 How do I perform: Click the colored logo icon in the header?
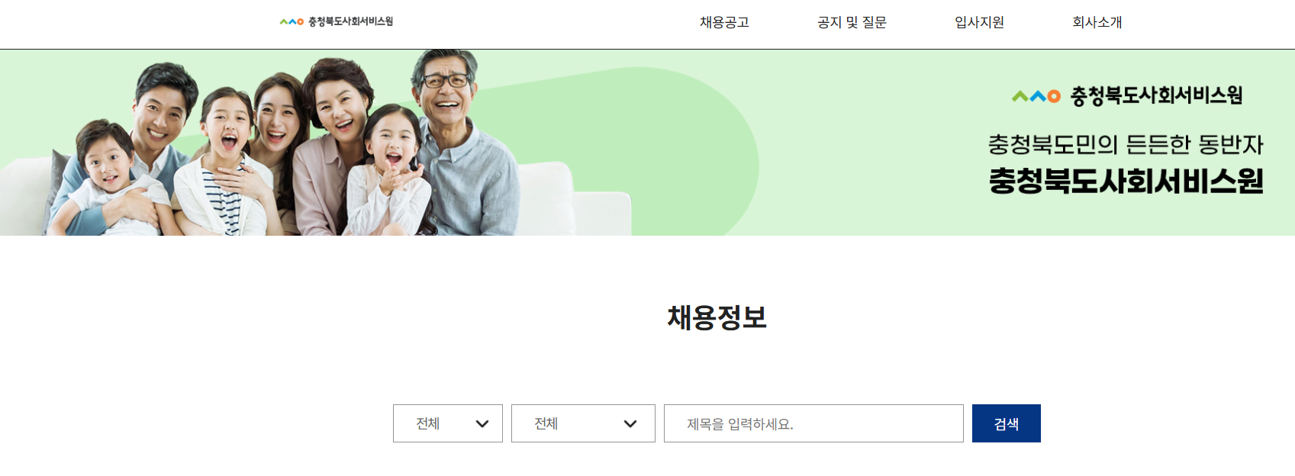pyautogui.click(x=292, y=22)
